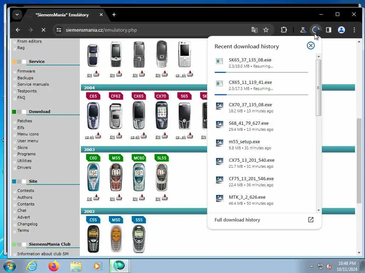
Task: Download the CF62 emulator disk icon
Action: click(x=119, y=135)
